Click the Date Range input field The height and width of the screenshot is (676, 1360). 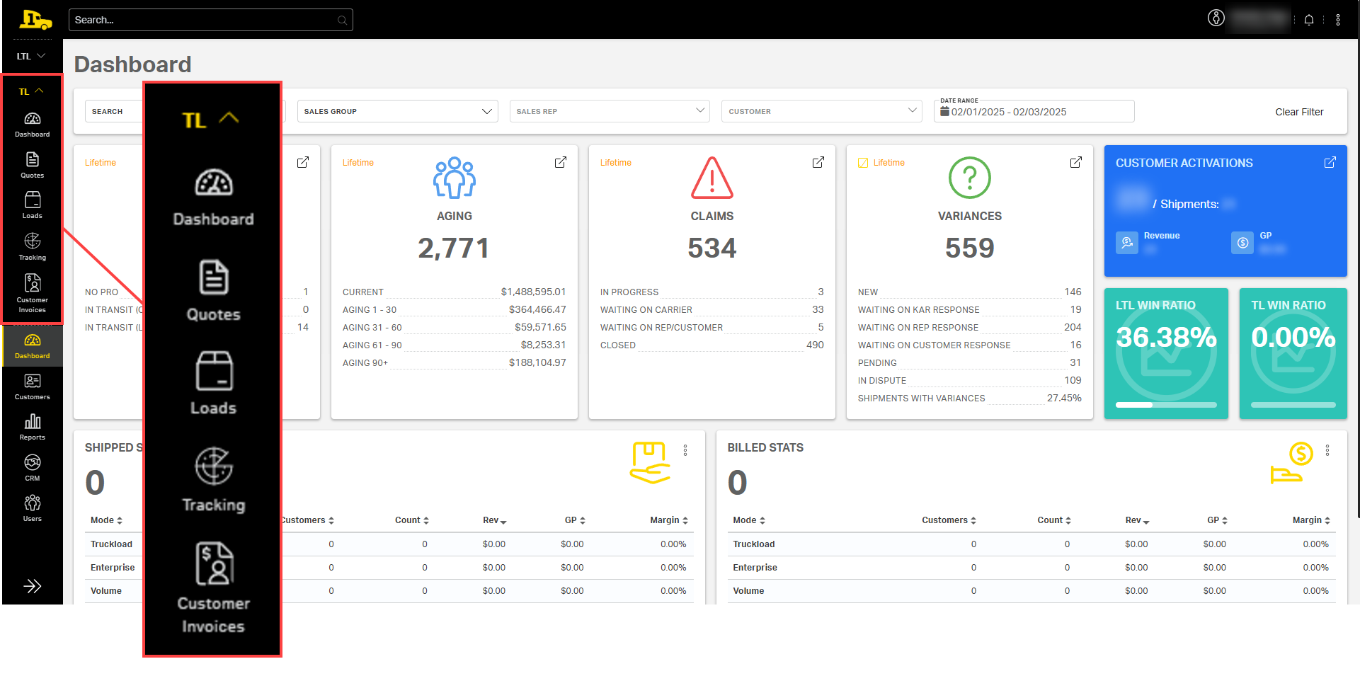tap(1034, 112)
